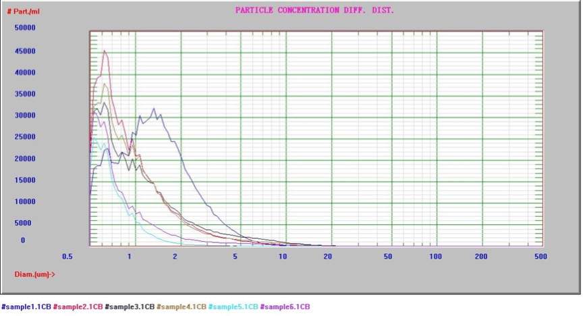The image size is (583, 316).
Task: Click the cyan #sample5.1CB legend label
Action: coord(233,307)
